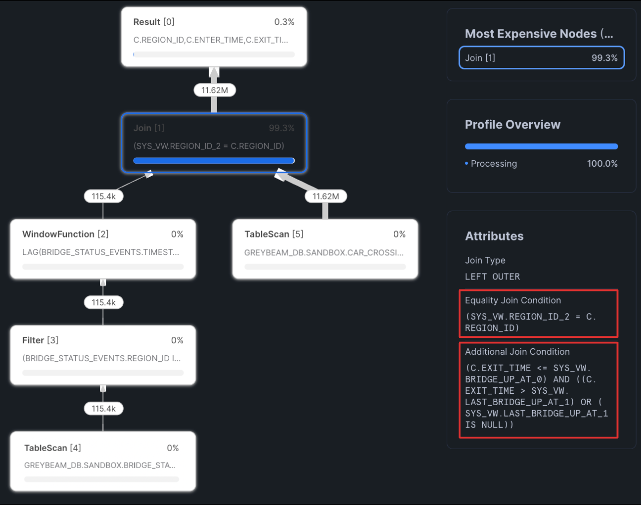Screen dimensions: 641x505
Task: Click the 11.62M row count badge above Join
Action: 215,90
